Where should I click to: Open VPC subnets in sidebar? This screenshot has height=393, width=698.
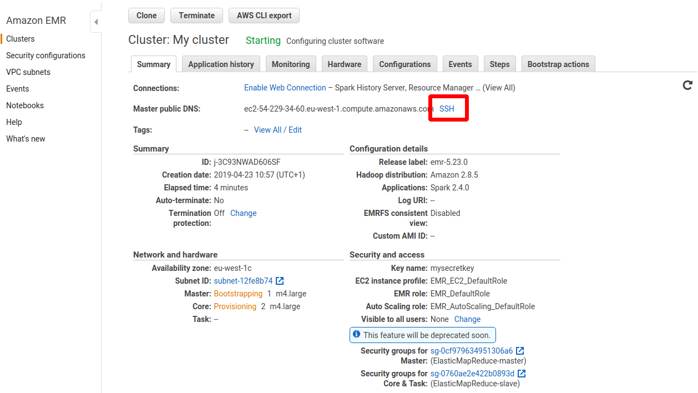[28, 72]
